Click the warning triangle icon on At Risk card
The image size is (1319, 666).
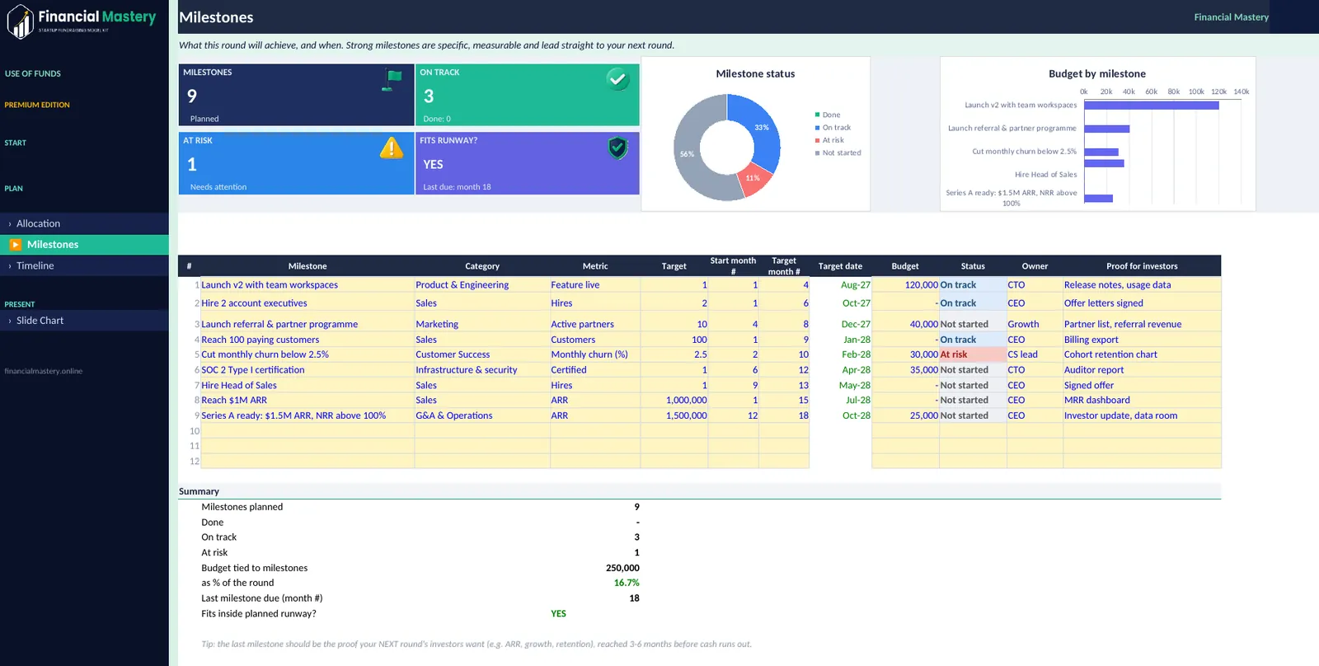coord(392,148)
